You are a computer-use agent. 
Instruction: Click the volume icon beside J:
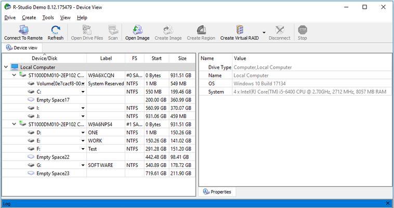31,116
